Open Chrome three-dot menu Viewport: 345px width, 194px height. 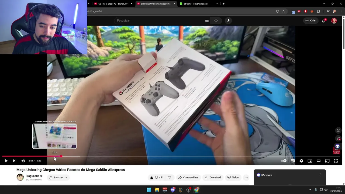(341, 11)
